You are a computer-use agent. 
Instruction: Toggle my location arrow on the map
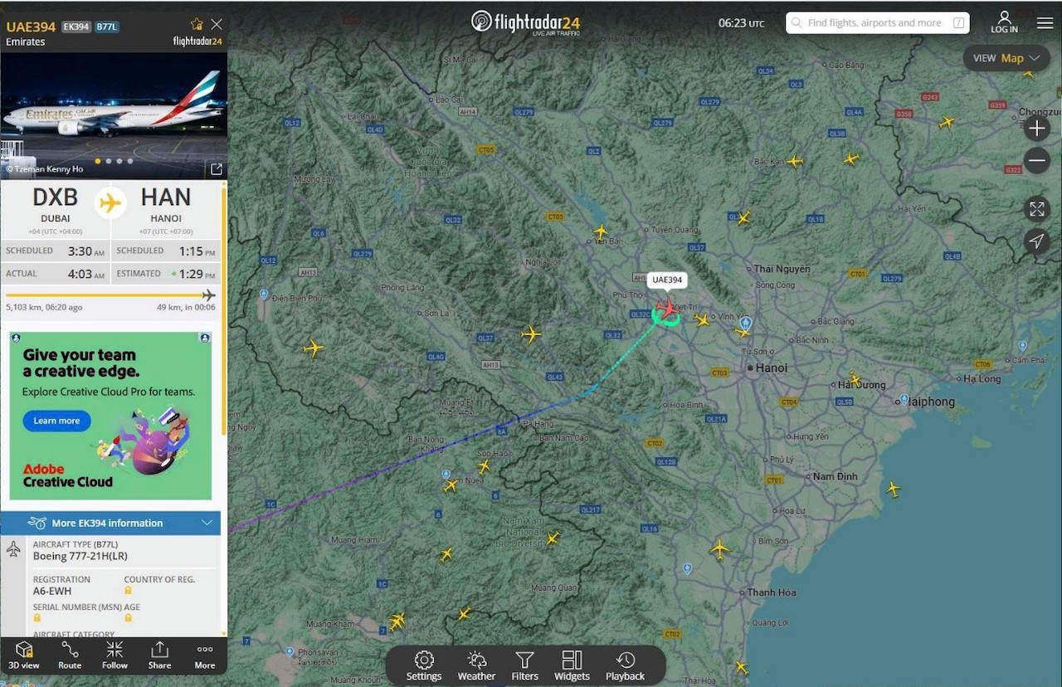[x=1036, y=241]
